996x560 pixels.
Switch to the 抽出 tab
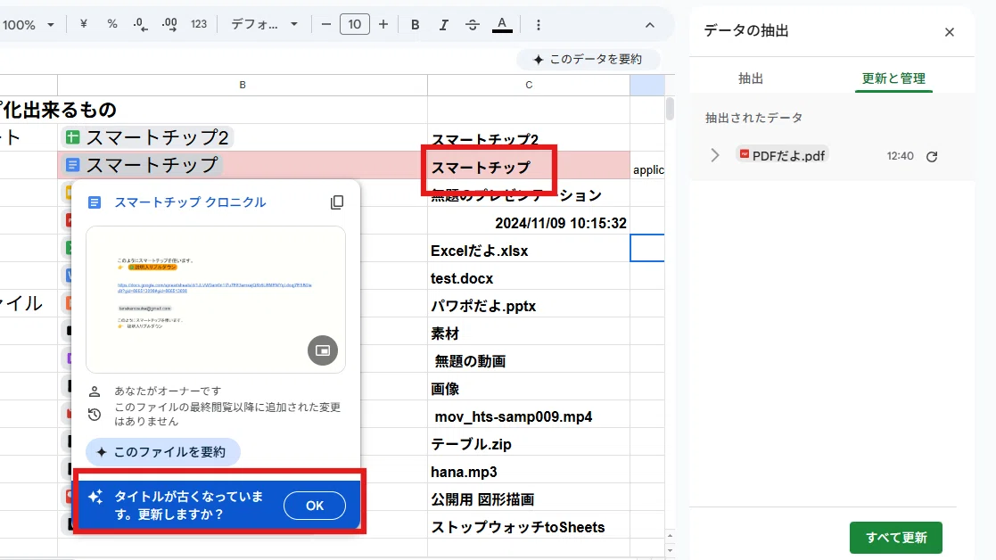tap(750, 78)
